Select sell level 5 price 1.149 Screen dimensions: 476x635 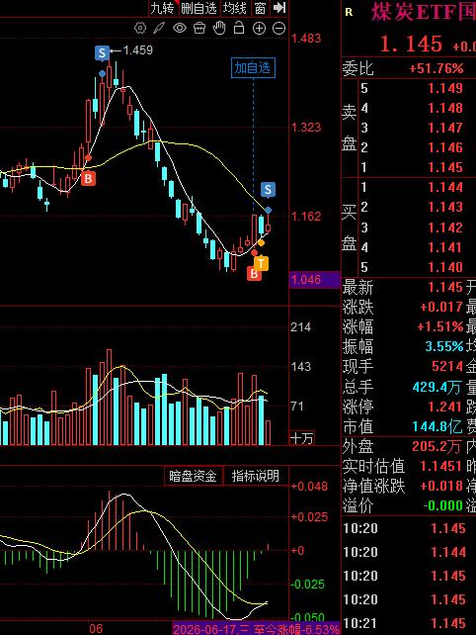click(x=445, y=88)
